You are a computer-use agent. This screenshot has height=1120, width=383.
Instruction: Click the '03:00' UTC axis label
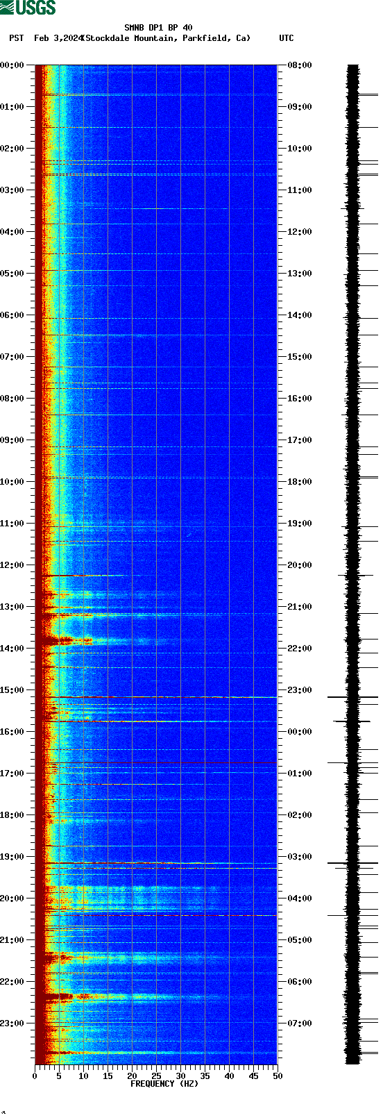tap(300, 857)
